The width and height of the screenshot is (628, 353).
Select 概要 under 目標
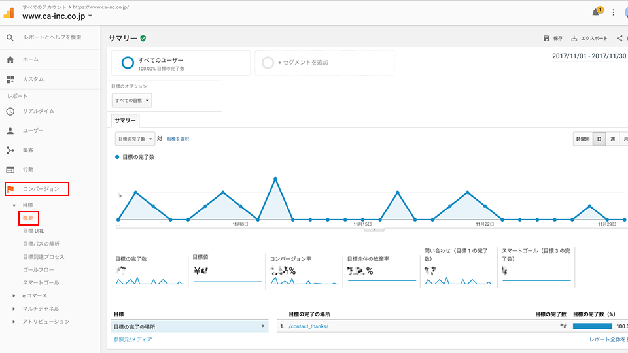[x=28, y=218]
